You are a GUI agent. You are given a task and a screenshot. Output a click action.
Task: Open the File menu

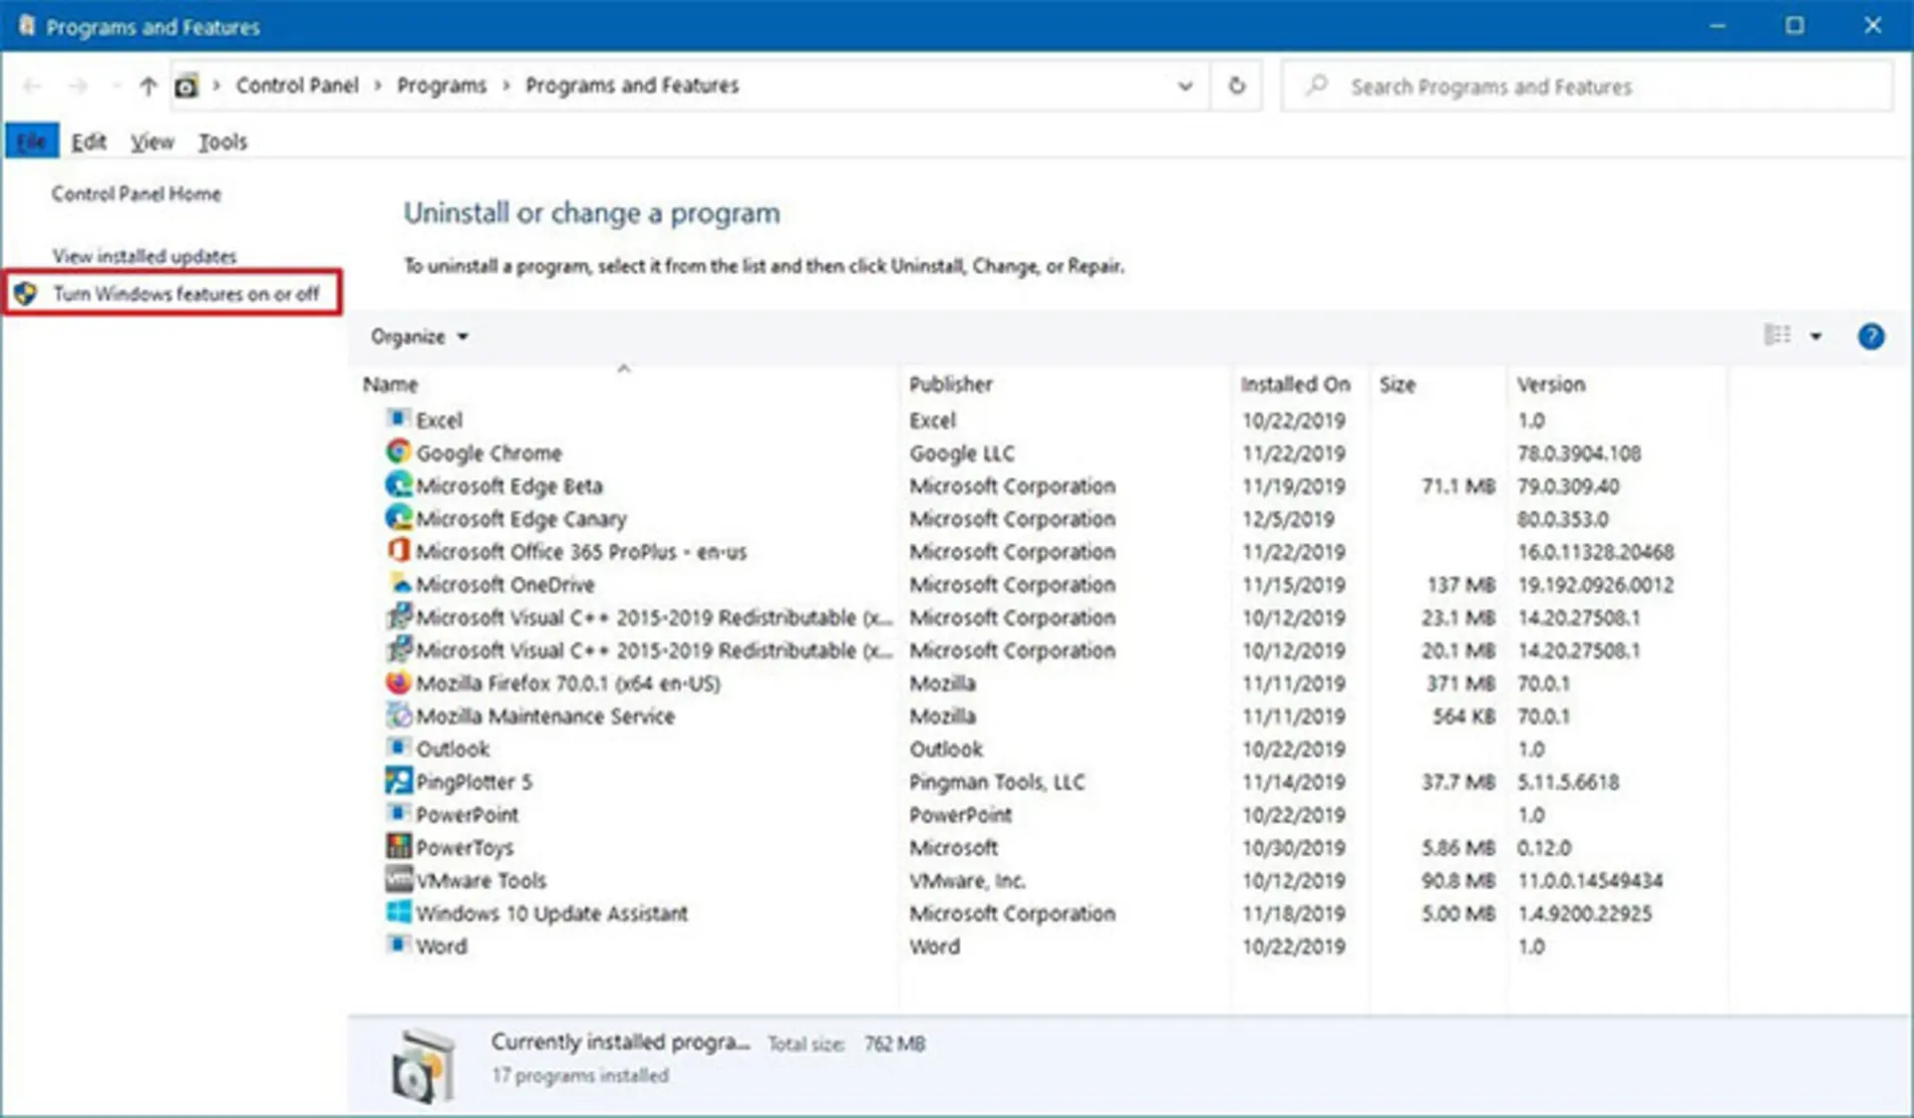[32, 141]
